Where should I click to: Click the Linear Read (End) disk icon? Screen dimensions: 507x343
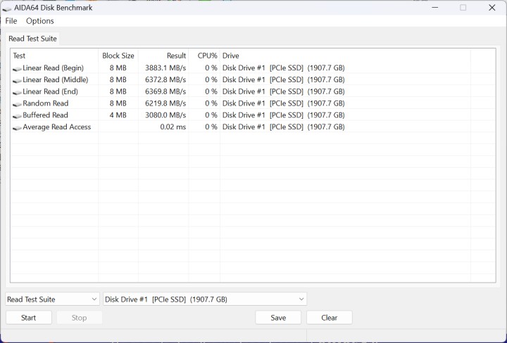[17, 92]
